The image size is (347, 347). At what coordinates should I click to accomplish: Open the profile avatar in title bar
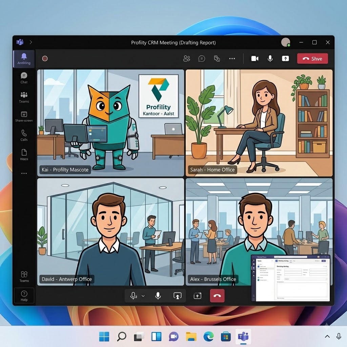click(x=285, y=42)
